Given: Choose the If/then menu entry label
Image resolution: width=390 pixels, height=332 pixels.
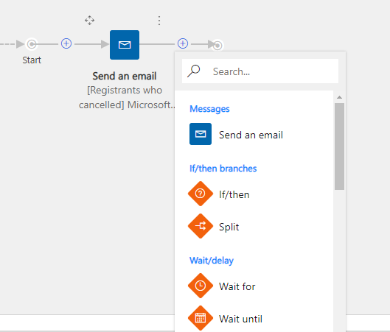Looking at the screenshot, I should click(x=234, y=194).
